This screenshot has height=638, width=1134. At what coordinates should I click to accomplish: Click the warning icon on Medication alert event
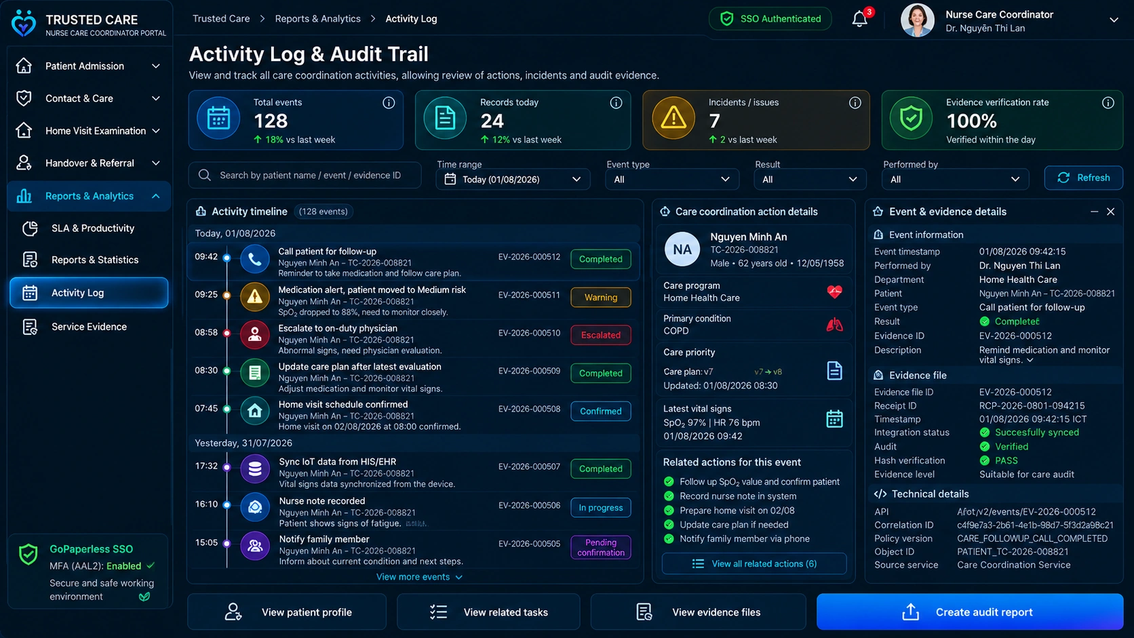coord(255,297)
